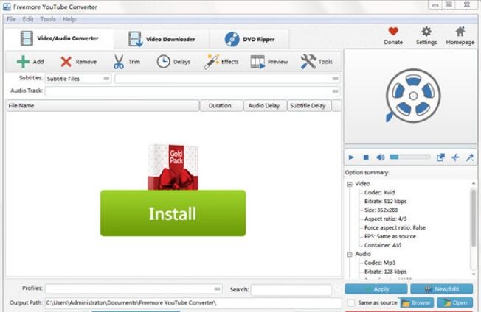This screenshot has height=312, width=481.
Task: Click the green Install button
Action: tap(173, 213)
